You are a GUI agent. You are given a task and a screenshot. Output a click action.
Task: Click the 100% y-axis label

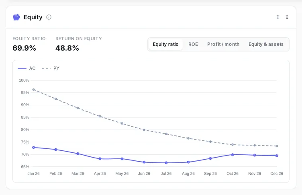click(24, 80)
